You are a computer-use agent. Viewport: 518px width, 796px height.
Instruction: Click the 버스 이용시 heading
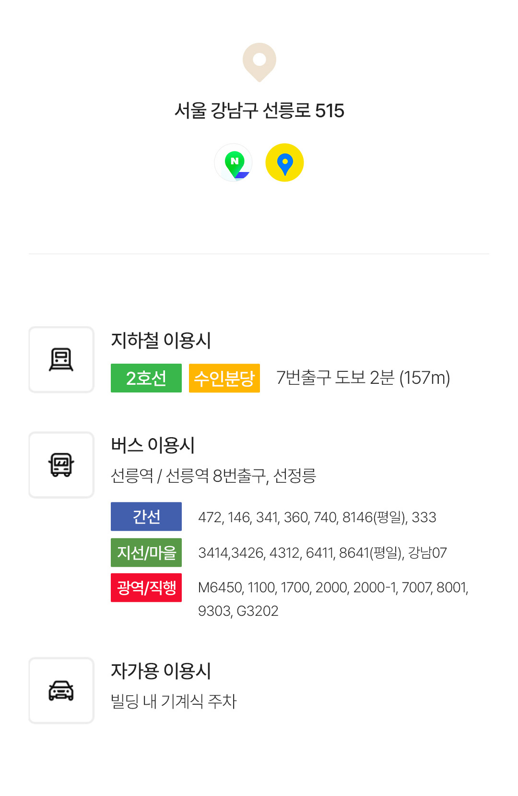153,445
